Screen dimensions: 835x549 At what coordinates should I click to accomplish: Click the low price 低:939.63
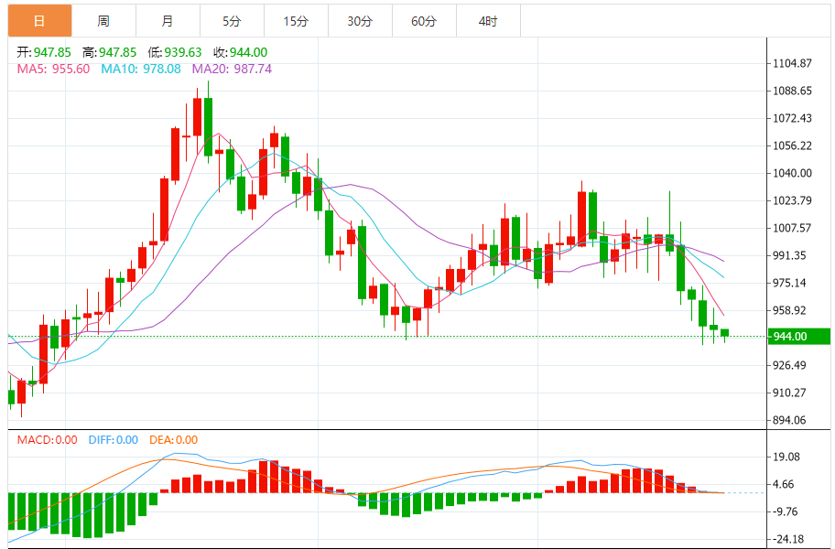point(175,52)
